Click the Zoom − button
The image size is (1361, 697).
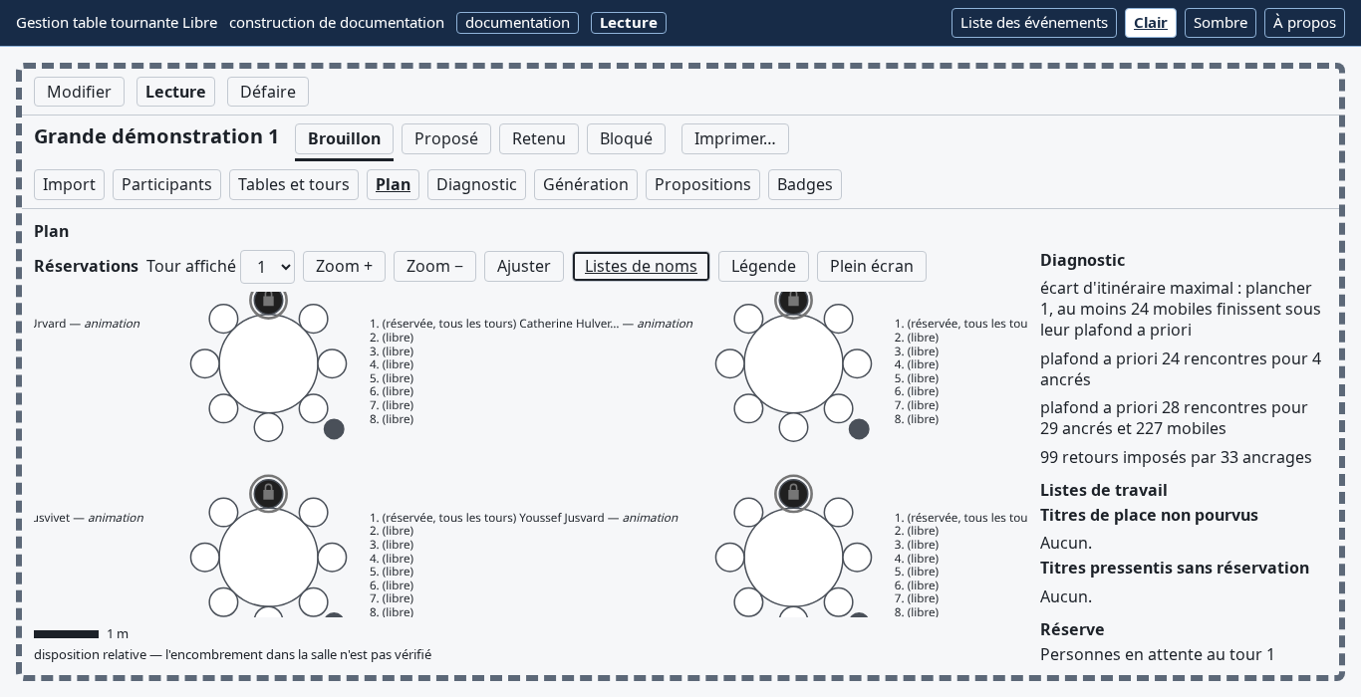point(434,266)
